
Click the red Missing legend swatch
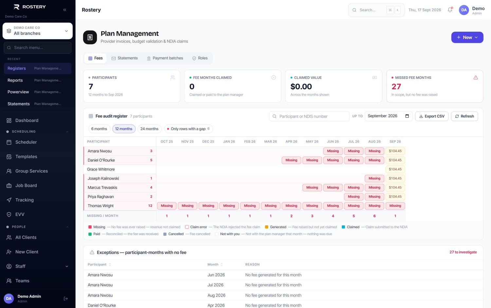coord(90,227)
